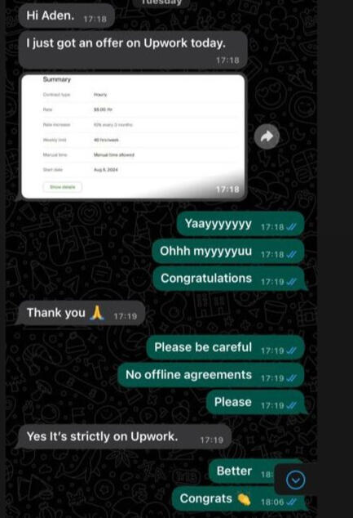The height and width of the screenshot is (518, 353).
Task: Select the short 'Please' message bubble
Action: tap(255, 403)
